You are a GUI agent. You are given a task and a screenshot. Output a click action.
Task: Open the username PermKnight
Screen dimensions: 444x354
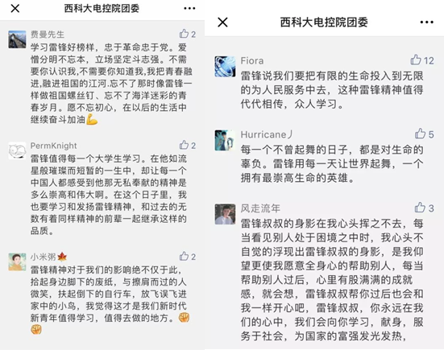(53, 146)
